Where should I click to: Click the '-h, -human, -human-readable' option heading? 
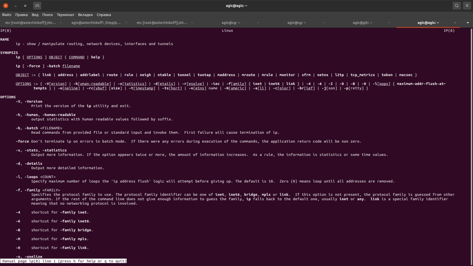tap(45, 115)
